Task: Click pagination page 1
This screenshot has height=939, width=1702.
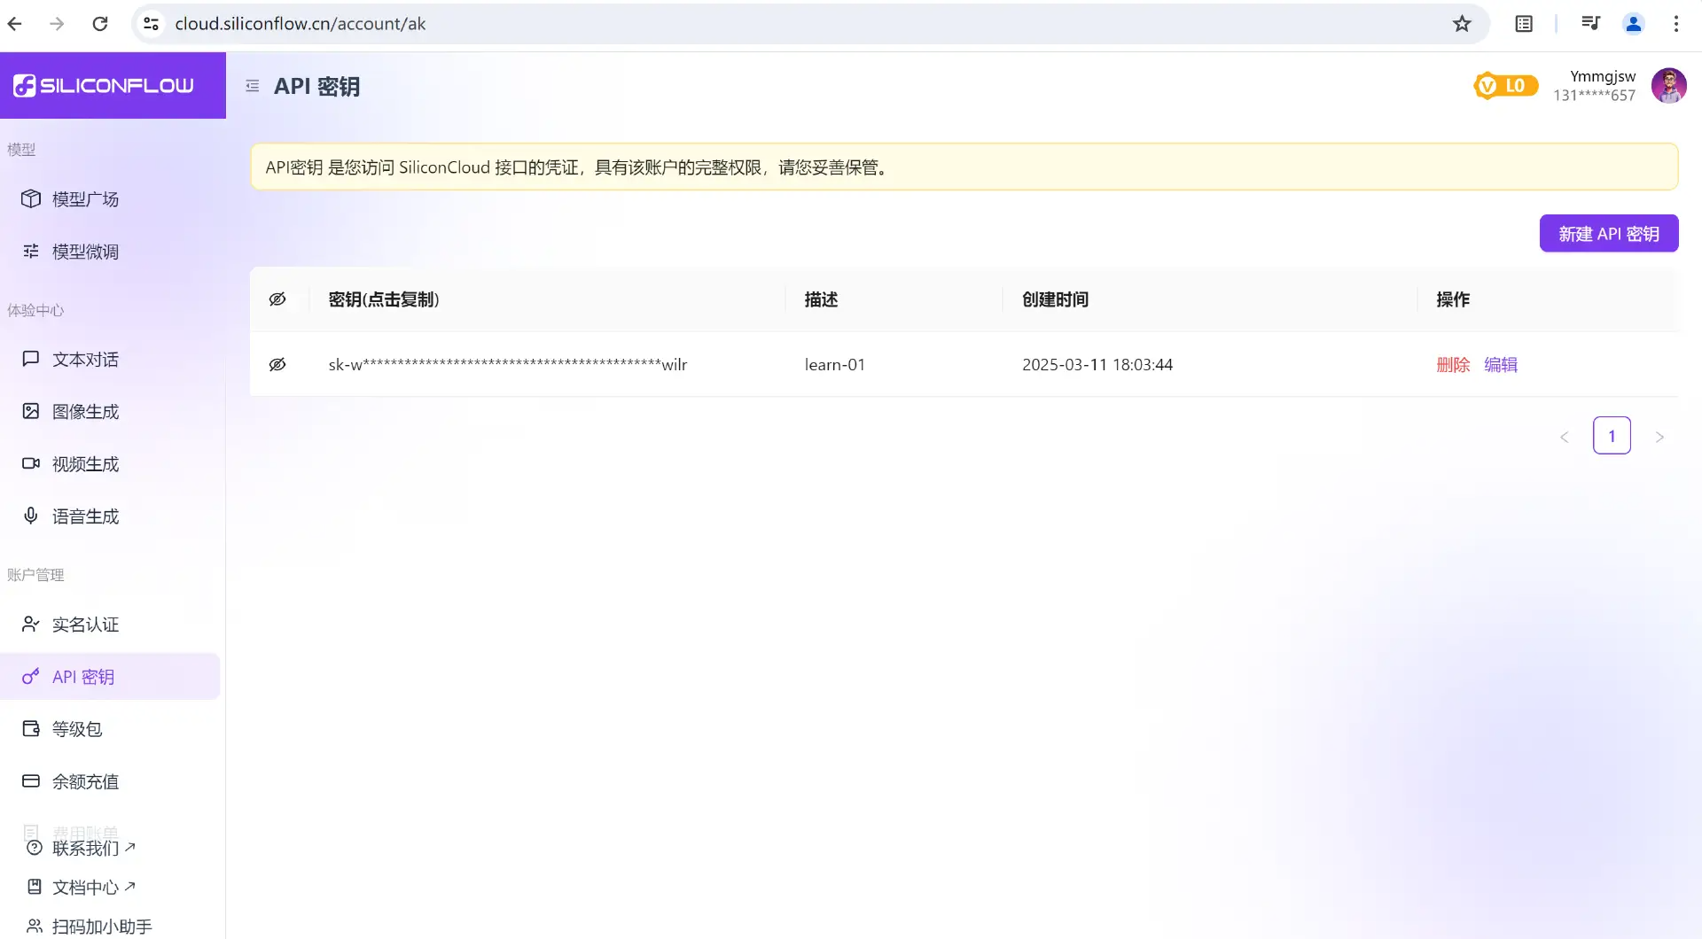Action: click(x=1612, y=436)
